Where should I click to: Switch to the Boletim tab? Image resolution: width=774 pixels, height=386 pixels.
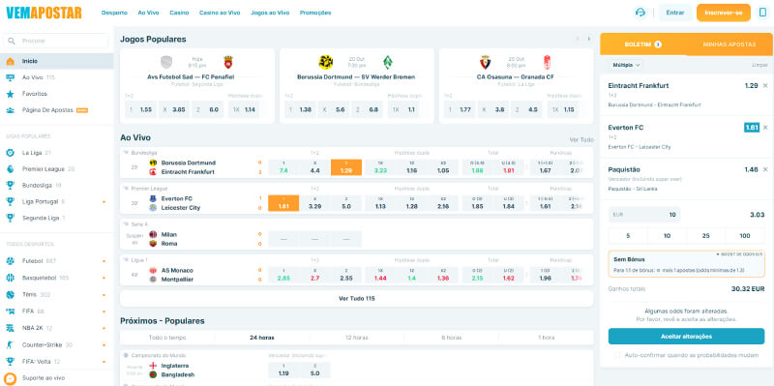coord(643,45)
